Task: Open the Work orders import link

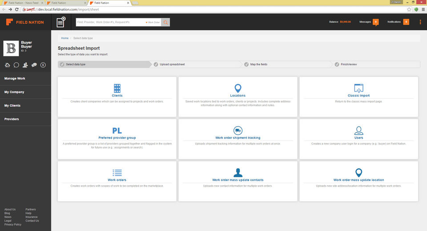Action: (x=117, y=180)
